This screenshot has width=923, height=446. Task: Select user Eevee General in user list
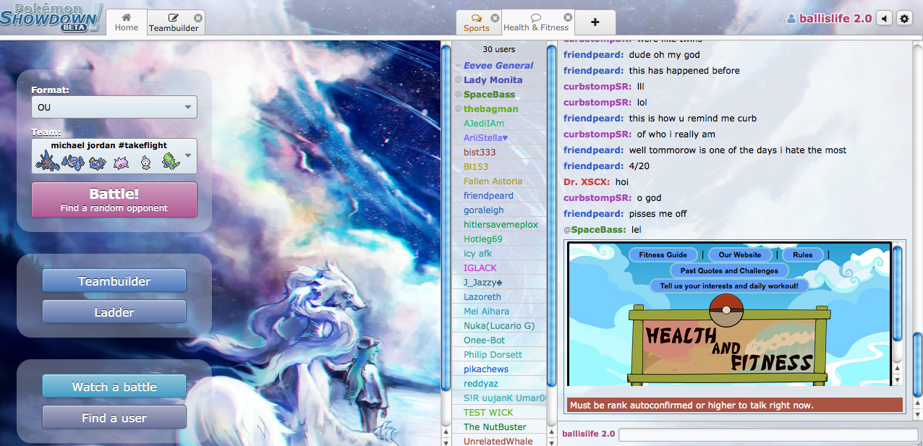pyautogui.click(x=499, y=66)
